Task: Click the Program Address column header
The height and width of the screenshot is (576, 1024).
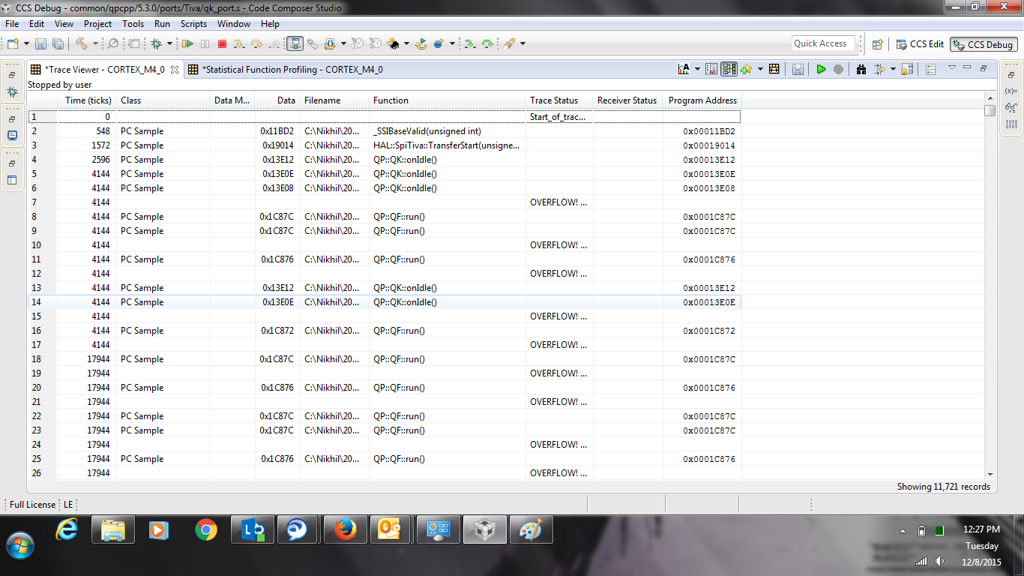Action: 702,100
